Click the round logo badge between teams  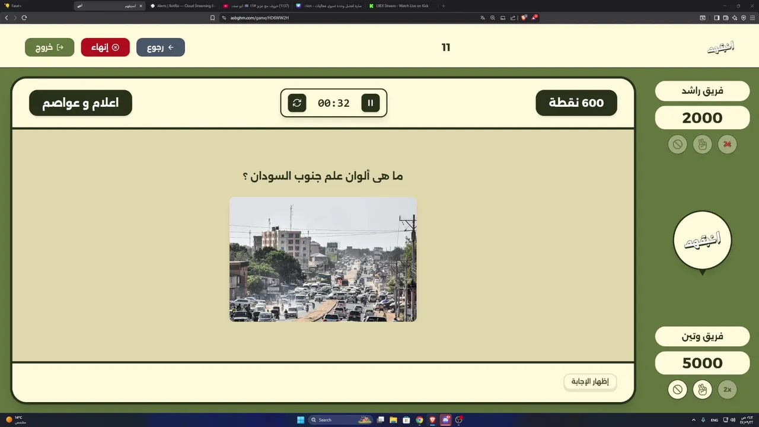pyautogui.click(x=703, y=240)
